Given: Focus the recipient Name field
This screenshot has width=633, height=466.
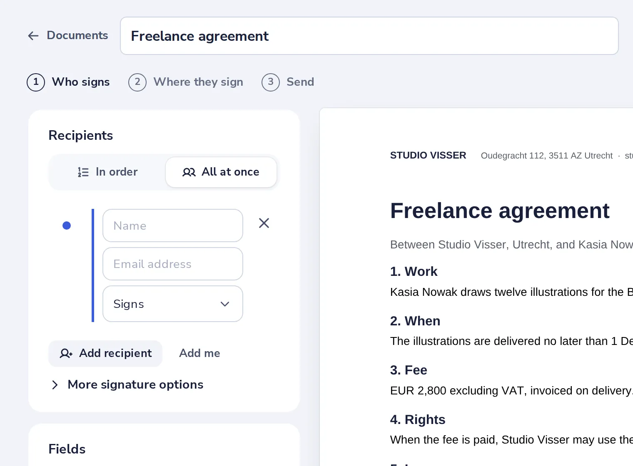Looking at the screenshot, I should pyautogui.click(x=173, y=226).
